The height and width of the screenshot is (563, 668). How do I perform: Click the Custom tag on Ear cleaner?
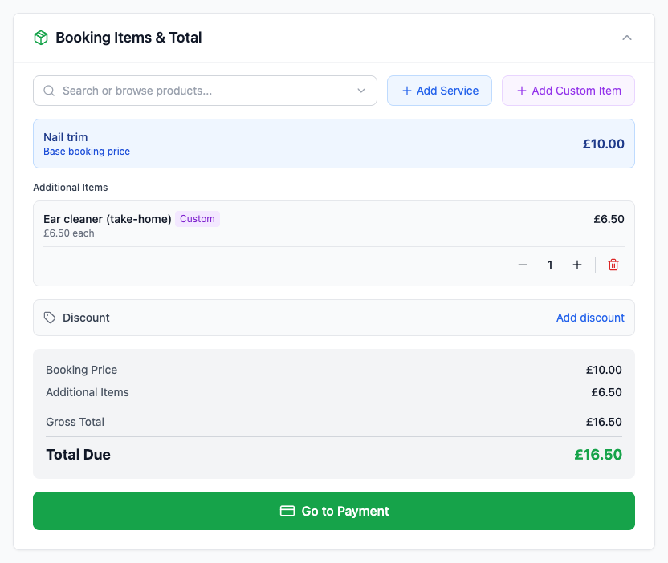pyautogui.click(x=198, y=219)
